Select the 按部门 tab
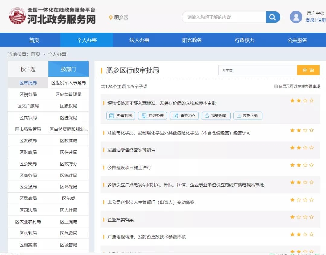This screenshot has height=255, width=326. (69, 69)
